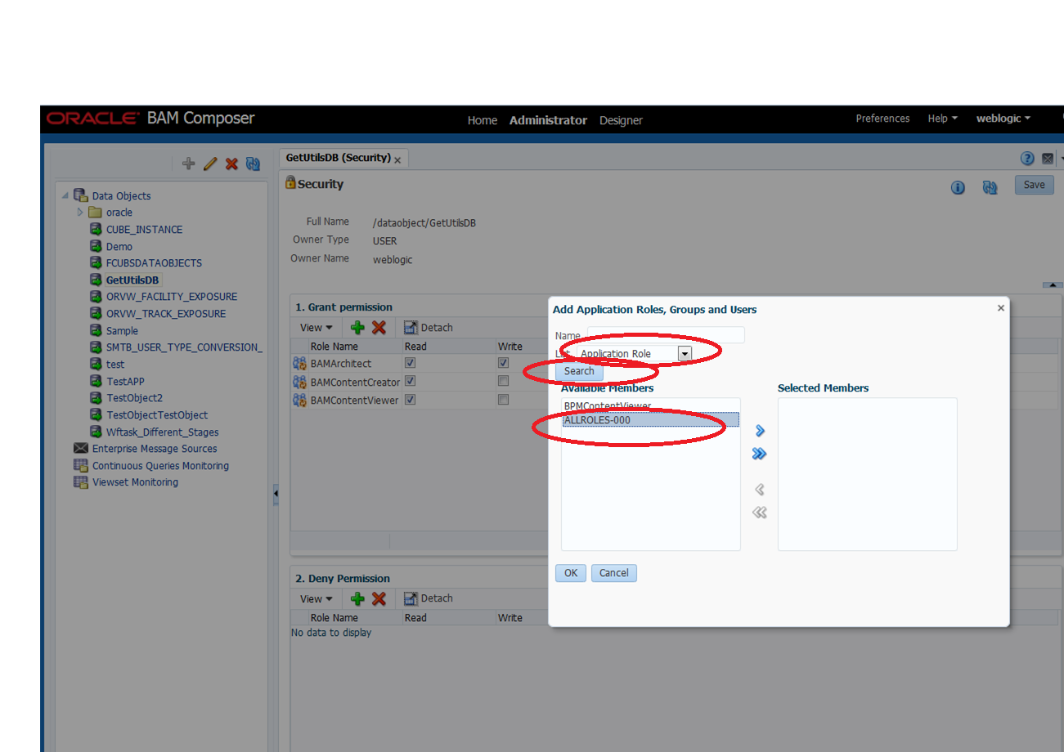This screenshot has width=1064, height=752.
Task: Close the Add Application Roles dialog
Action: [1000, 308]
